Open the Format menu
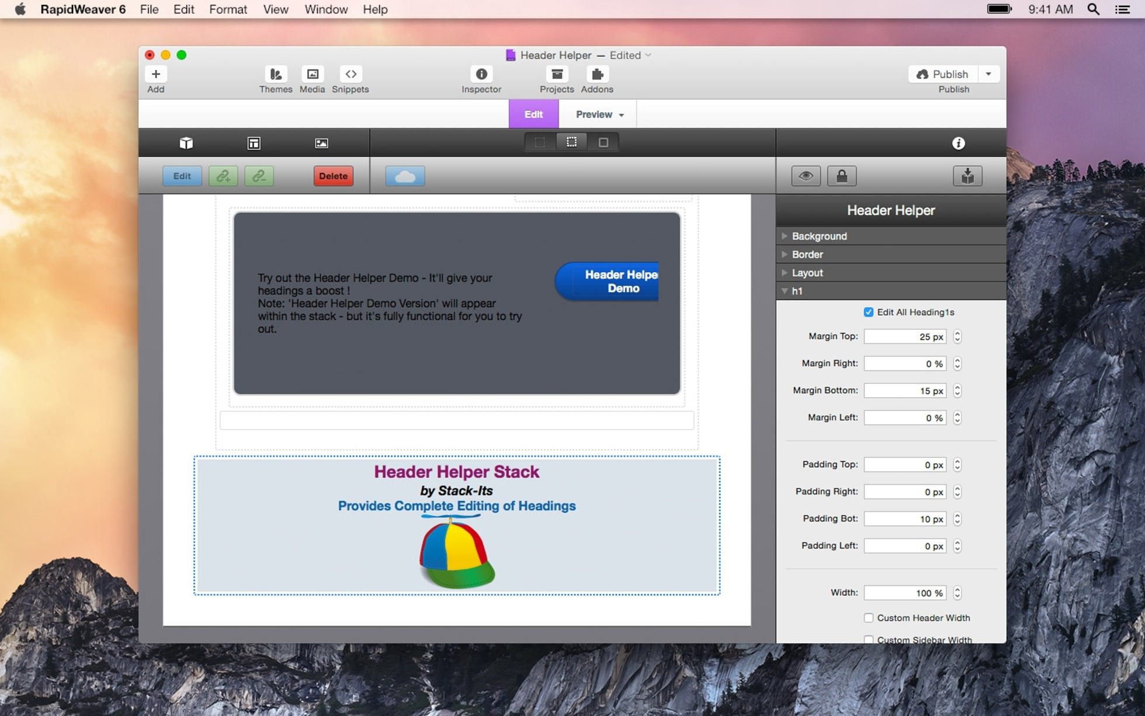The width and height of the screenshot is (1145, 716). click(228, 9)
